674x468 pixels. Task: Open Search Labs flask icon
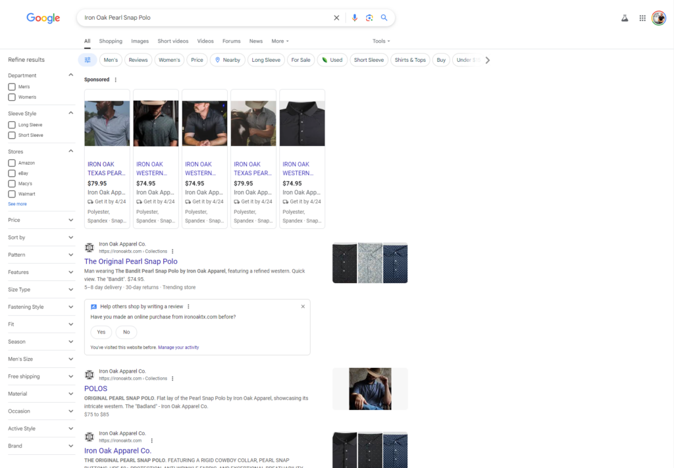[625, 18]
